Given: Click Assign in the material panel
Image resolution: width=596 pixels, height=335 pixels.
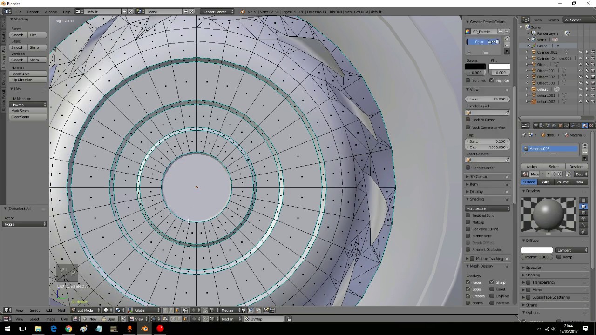Looking at the screenshot, I should pos(532,167).
